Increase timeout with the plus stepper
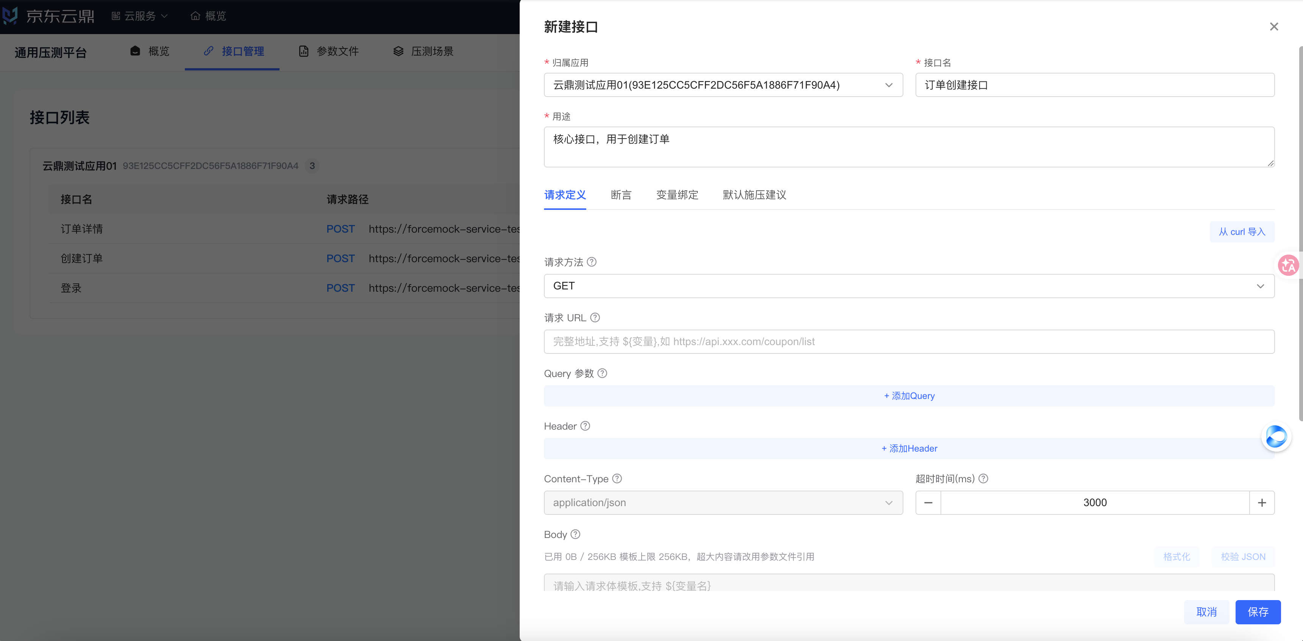This screenshot has width=1303, height=641. [x=1261, y=502]
